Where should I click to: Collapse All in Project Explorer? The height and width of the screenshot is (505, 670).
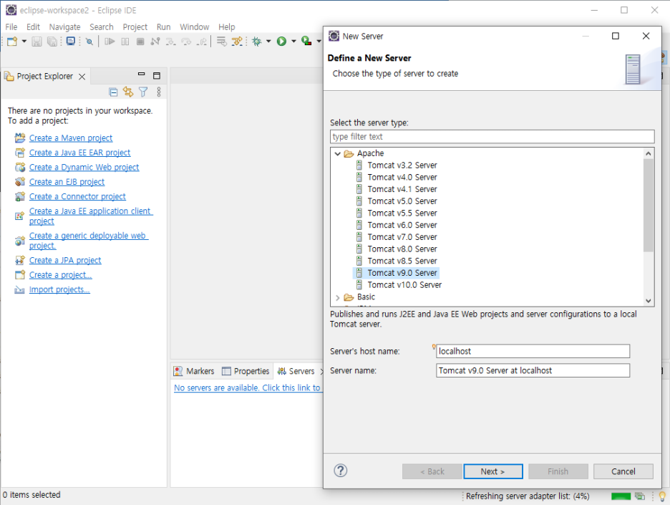click(x=113, y=92)
